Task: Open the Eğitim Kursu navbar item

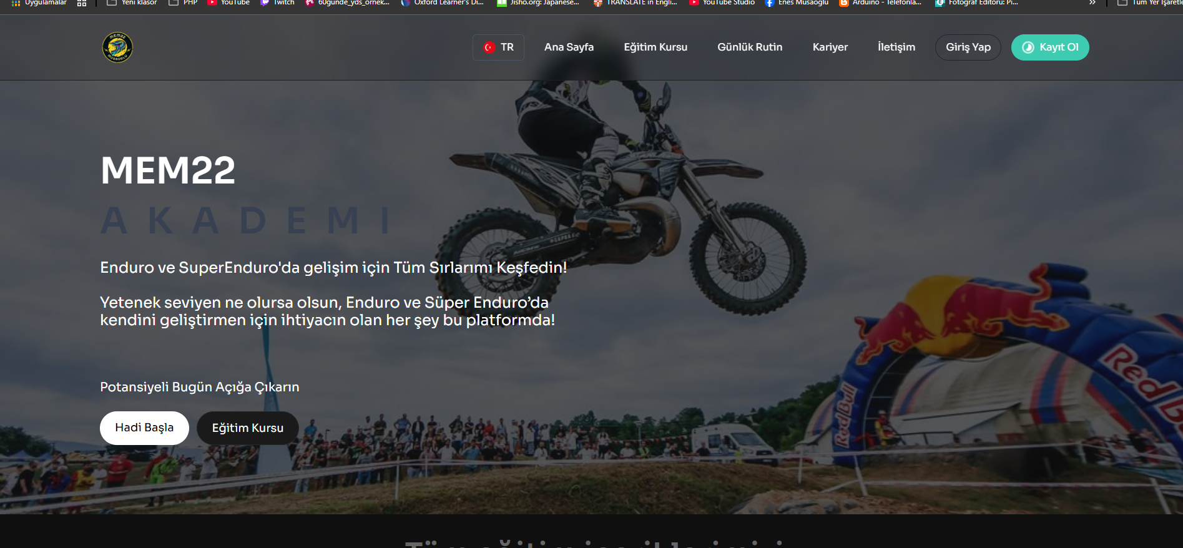Action: [655, 47]
